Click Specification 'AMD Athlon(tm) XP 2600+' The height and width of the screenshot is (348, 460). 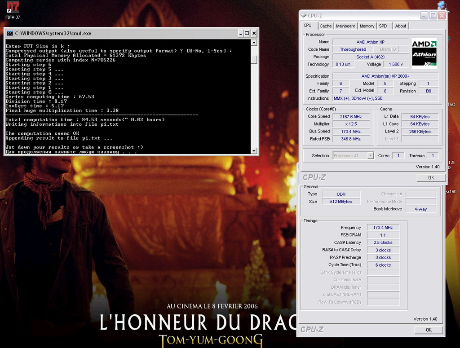coord(385,76)
